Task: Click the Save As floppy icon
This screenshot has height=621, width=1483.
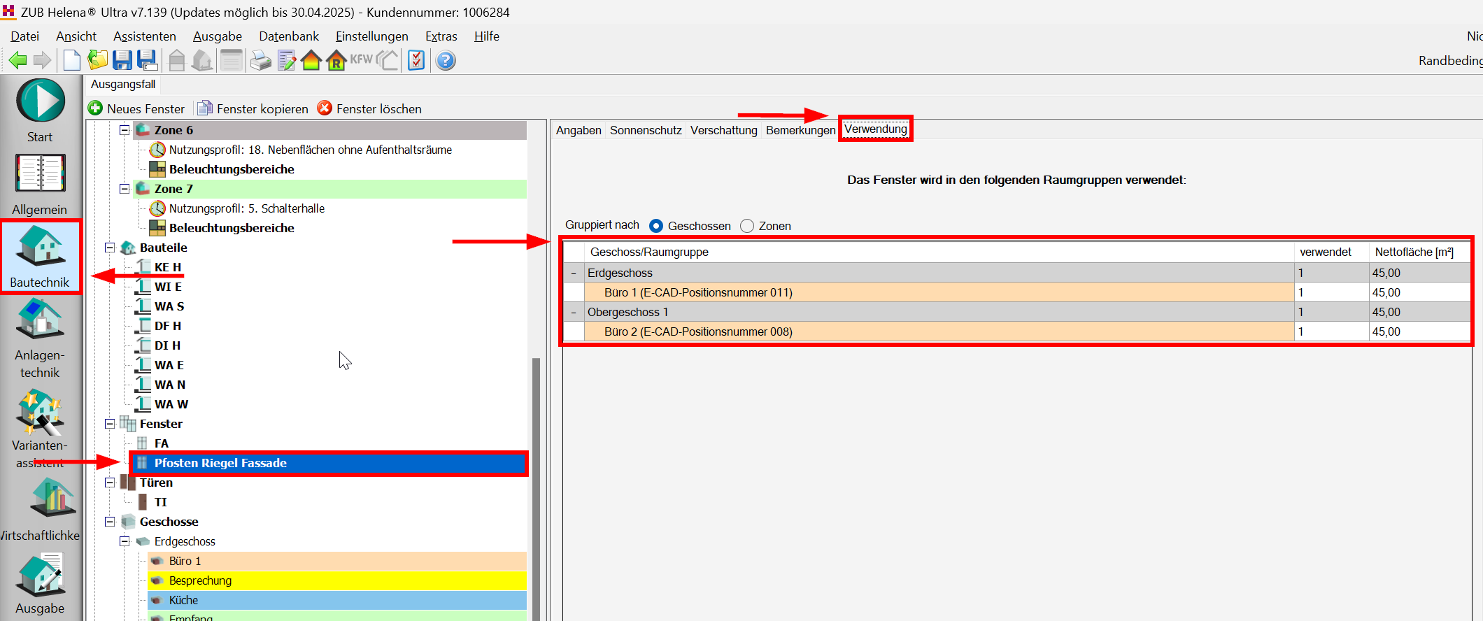Action: [148, 61]
